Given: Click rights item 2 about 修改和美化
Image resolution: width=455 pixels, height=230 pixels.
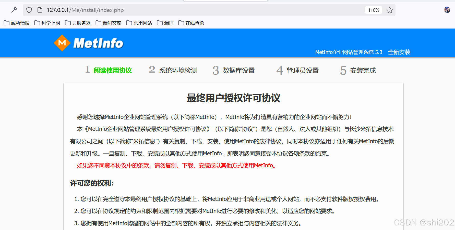Looking at the screenshot, I should [205, 211].
